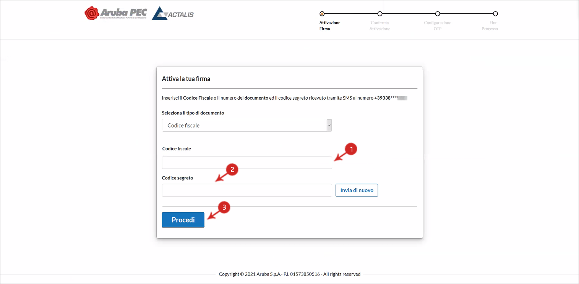Click the red number 2 badge
Viewport: 579px width, 284px height.
232,169
